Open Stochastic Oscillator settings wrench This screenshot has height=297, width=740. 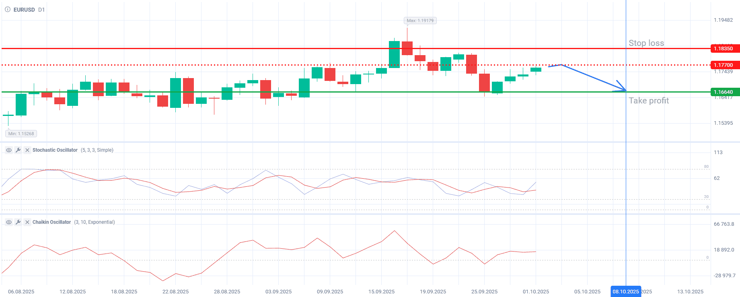tap(18, 150)
